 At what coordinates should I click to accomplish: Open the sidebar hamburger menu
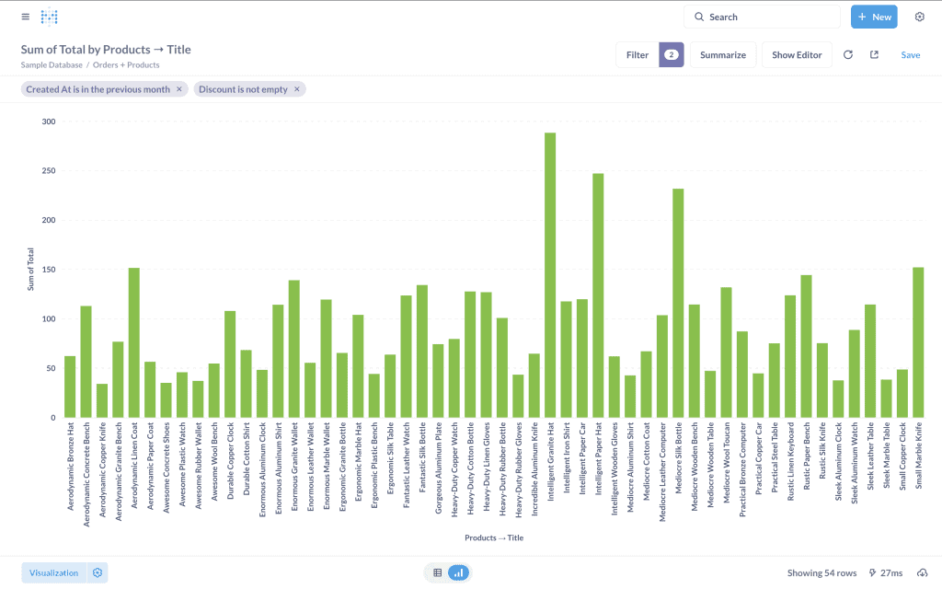click(x=25, y=17)
